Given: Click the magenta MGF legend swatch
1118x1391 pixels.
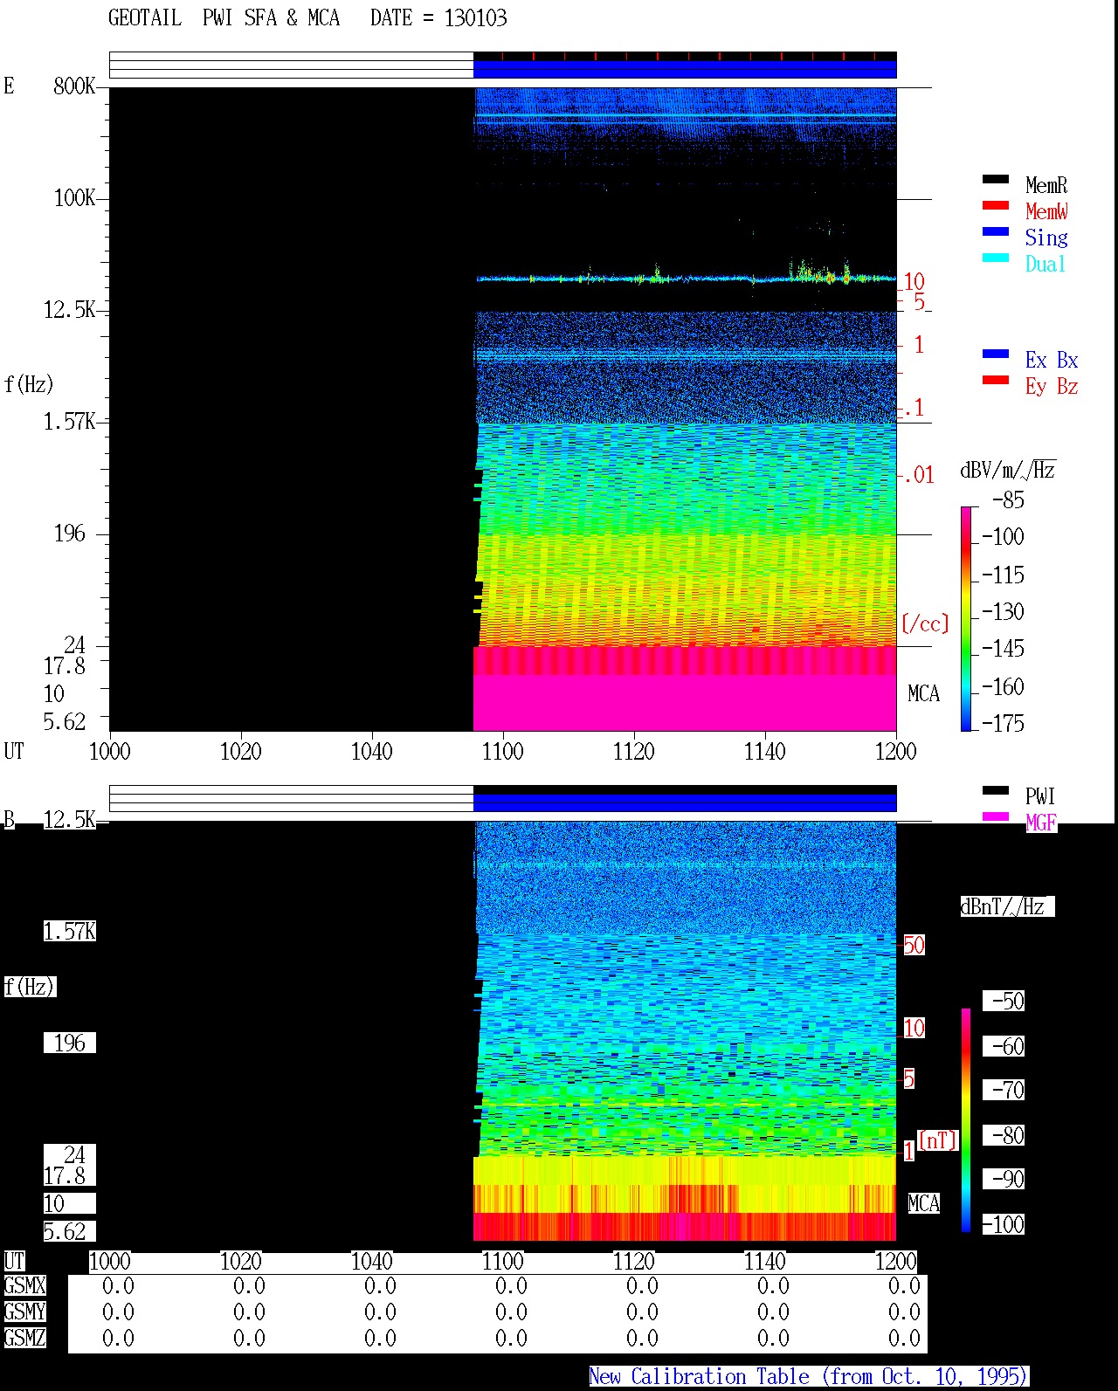Looking at the screenshot, I should 995,816.
